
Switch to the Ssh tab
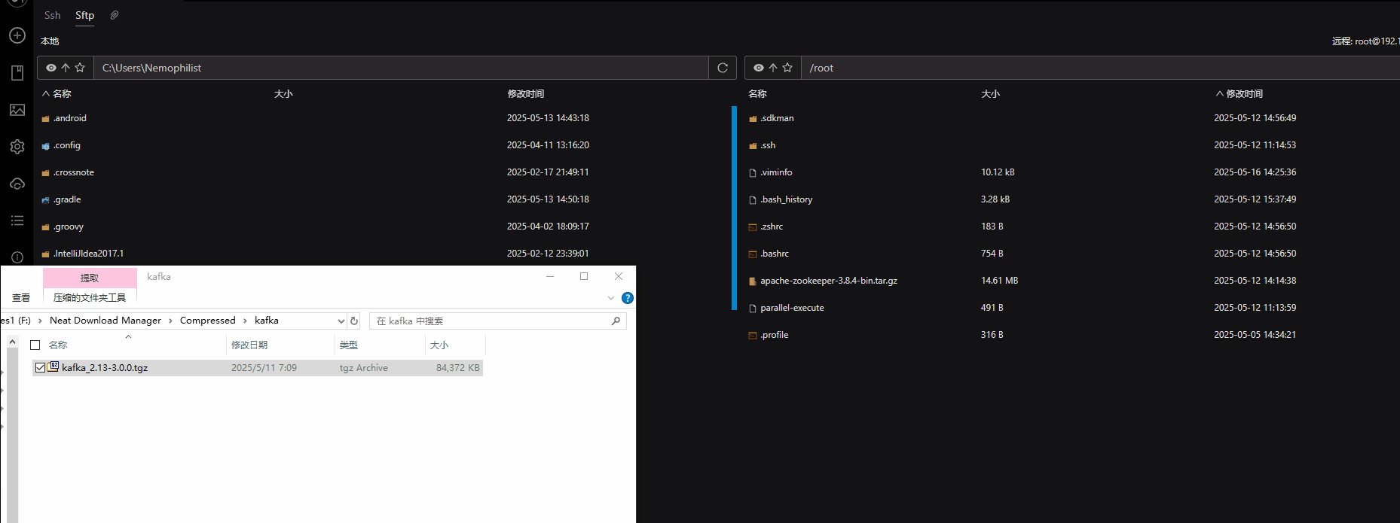pos(52,15)
